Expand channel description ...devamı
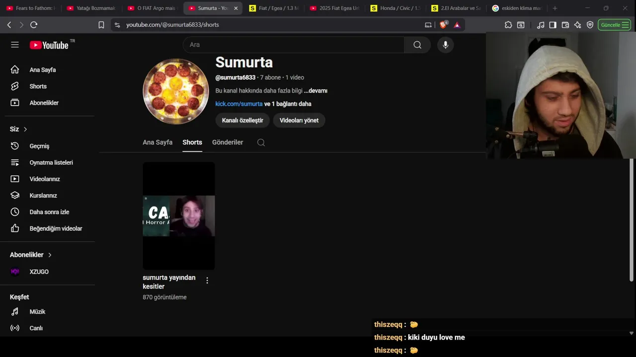The image size is (636, 357). click(316, 91)
